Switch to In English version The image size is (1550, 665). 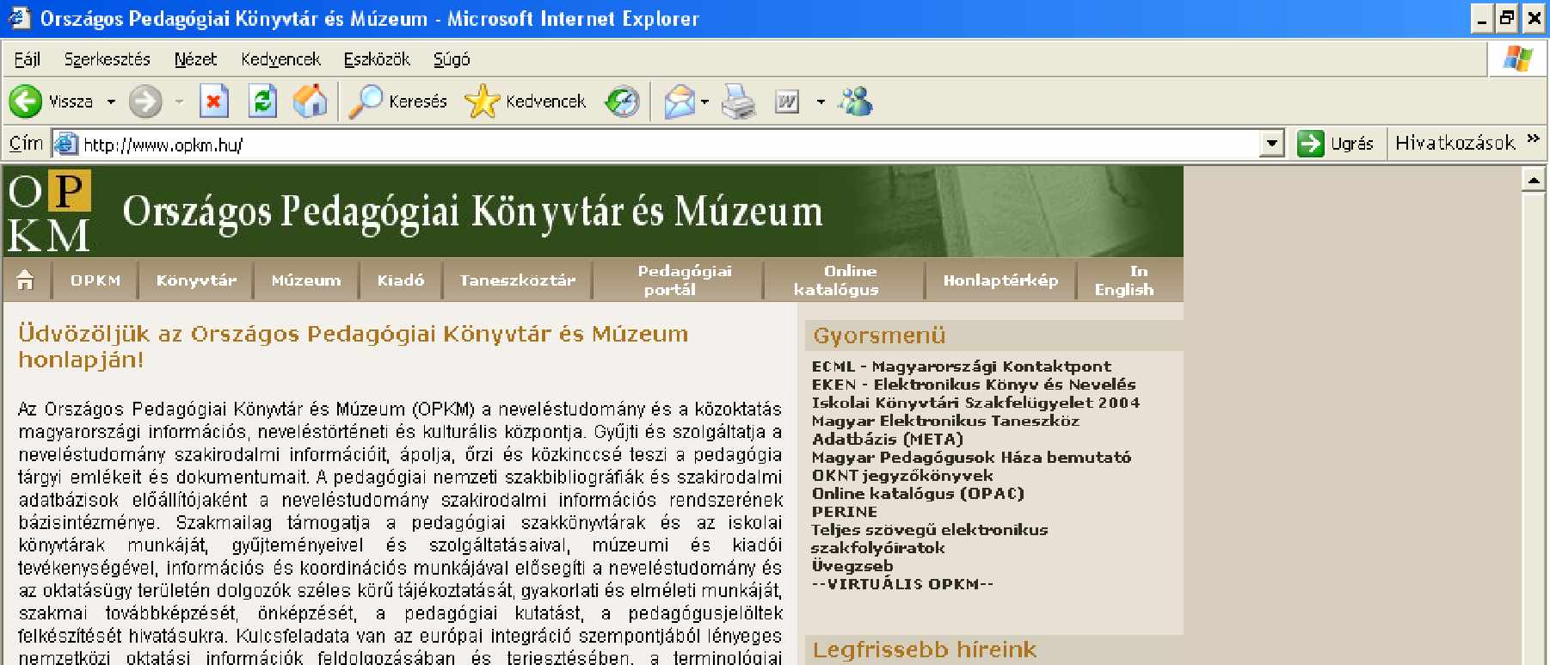tap(1124, 280)
